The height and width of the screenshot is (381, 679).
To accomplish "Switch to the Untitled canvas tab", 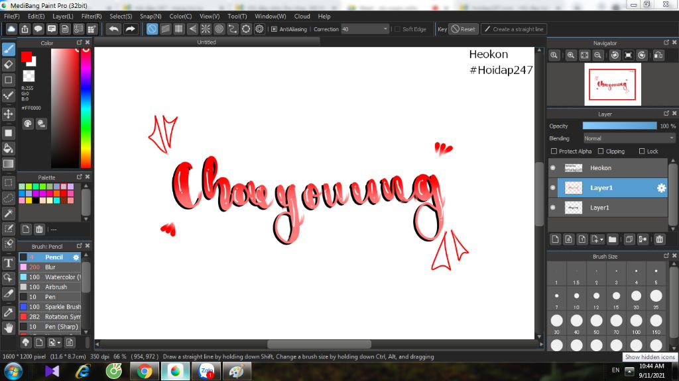I will pyautogui.click(x=207, y=42).
